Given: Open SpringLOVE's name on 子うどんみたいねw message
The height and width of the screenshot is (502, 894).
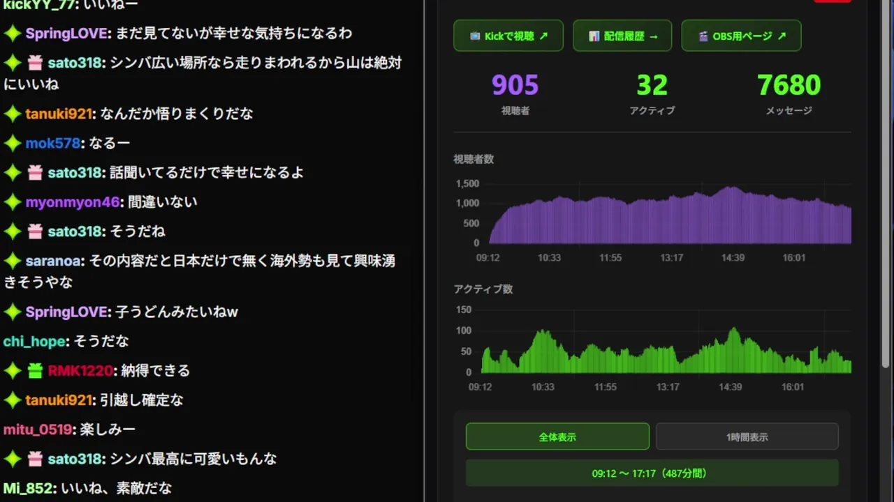Looking at the screenshot, I should 66,312.
